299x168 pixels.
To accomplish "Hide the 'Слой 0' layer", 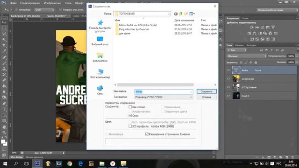I will click(x=228, y=96).
